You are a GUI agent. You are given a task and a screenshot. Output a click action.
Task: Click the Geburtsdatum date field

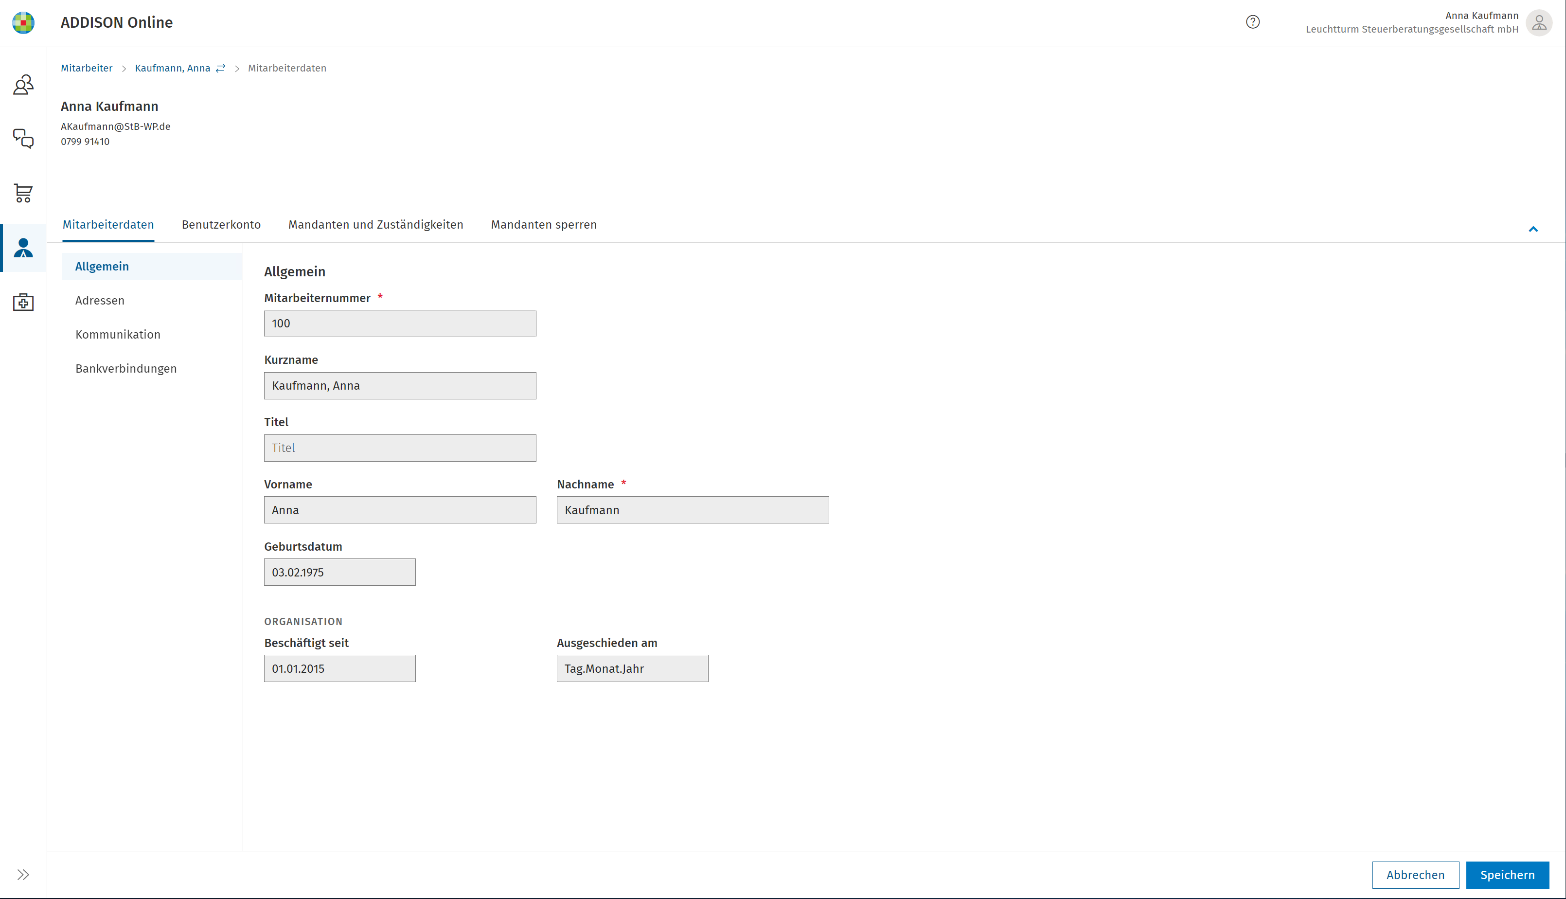pyautogui.click(x=340, y=573)
